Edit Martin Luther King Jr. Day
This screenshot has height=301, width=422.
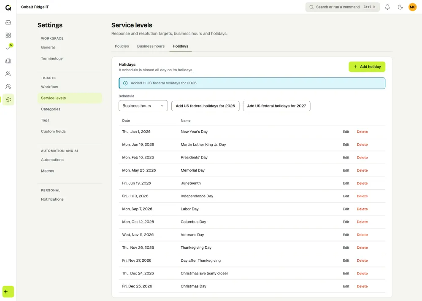pos(346,145)
